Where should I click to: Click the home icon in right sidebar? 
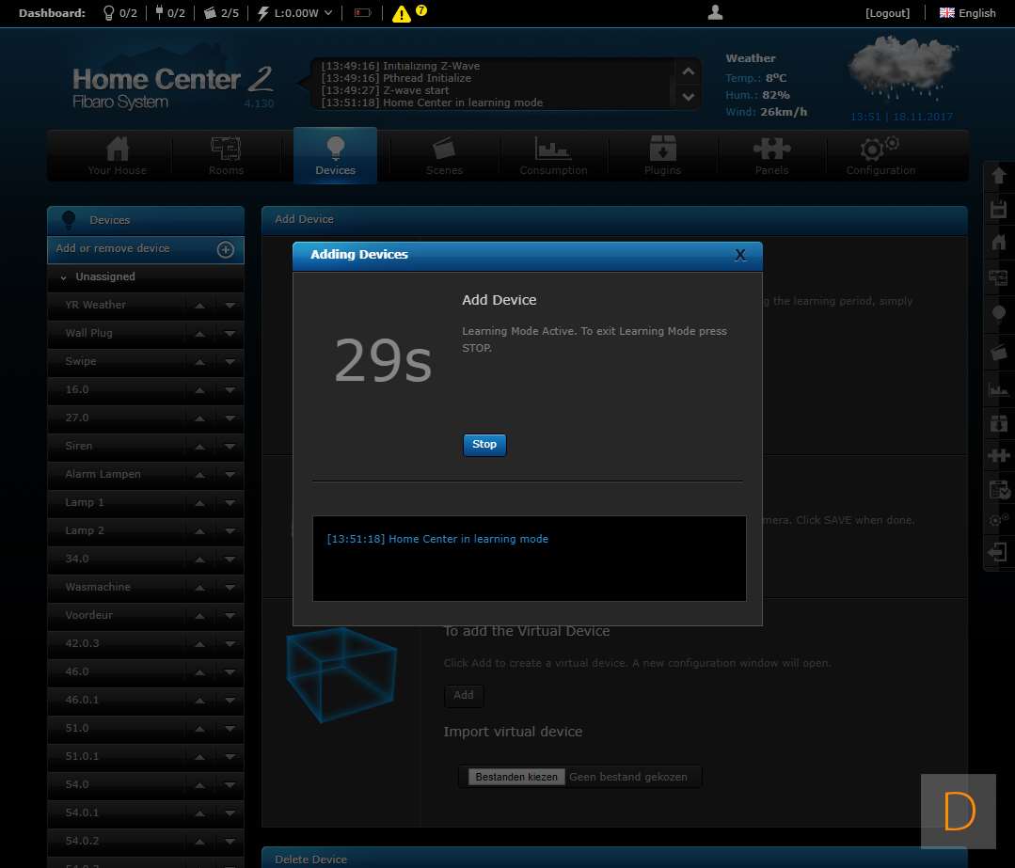[998, 243]
